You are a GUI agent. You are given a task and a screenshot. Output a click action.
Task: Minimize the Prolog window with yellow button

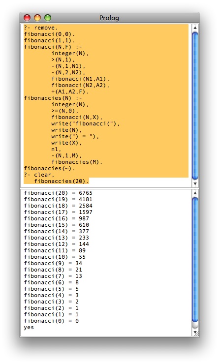coord(37,18)
